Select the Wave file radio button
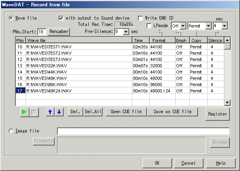 [11, 18]
